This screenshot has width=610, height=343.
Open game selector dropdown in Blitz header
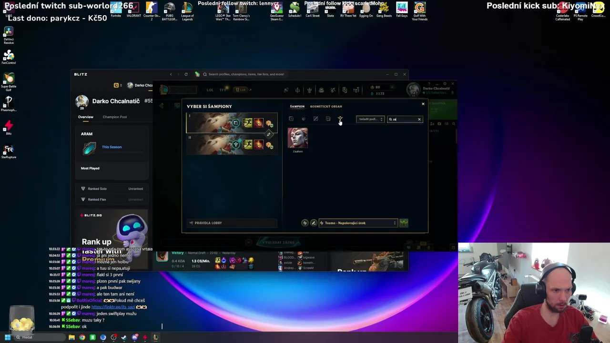pos(118,85)
